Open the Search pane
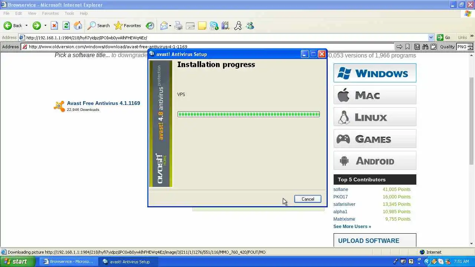Image resolution: width=475 pixels, height=267 pixels. (98, 26)
